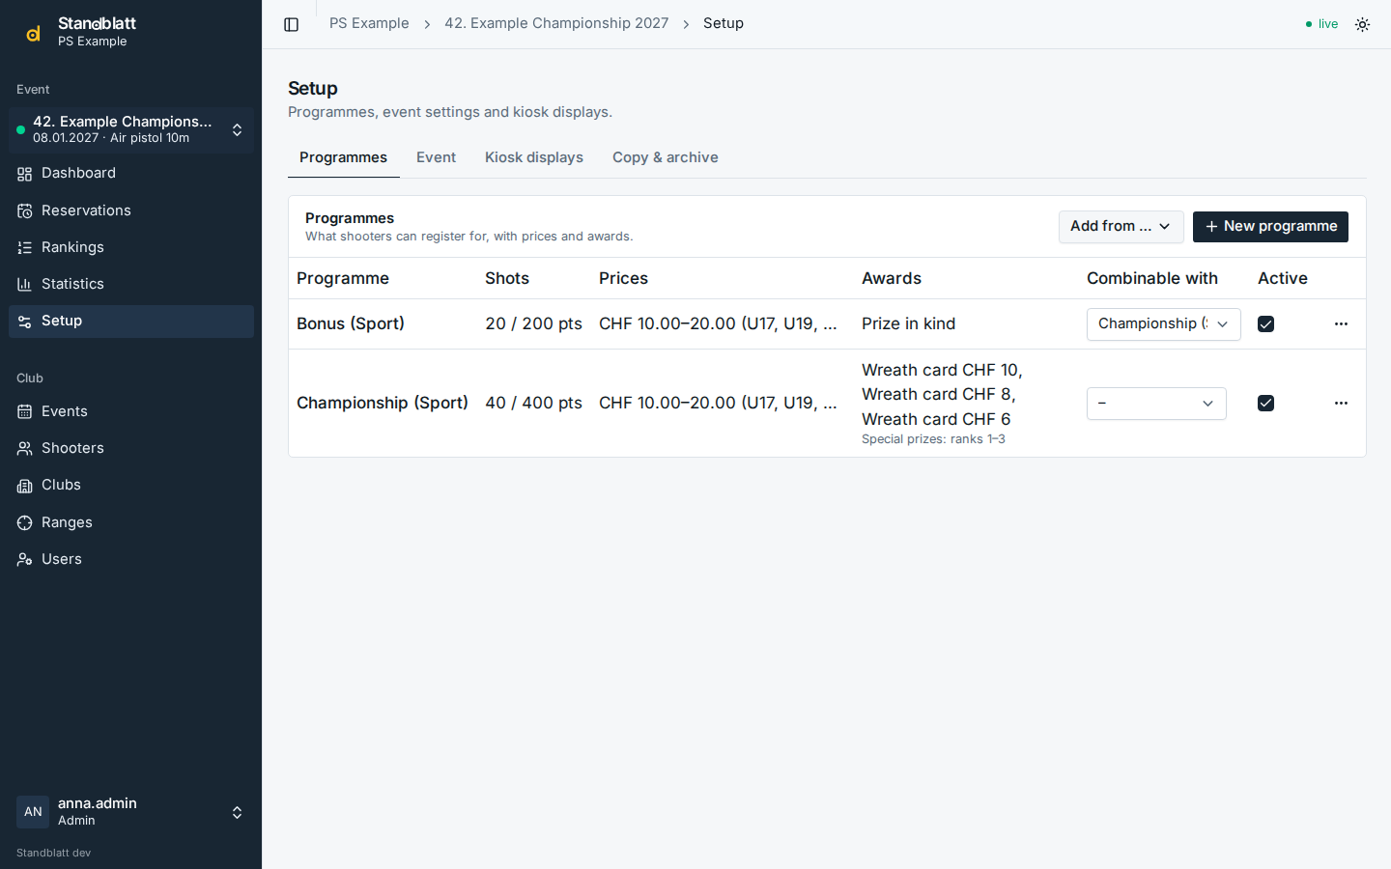The width and height of the screenshot is (1391, 869).
Task: Open Events under Club
Action: (x=131, y=411)
